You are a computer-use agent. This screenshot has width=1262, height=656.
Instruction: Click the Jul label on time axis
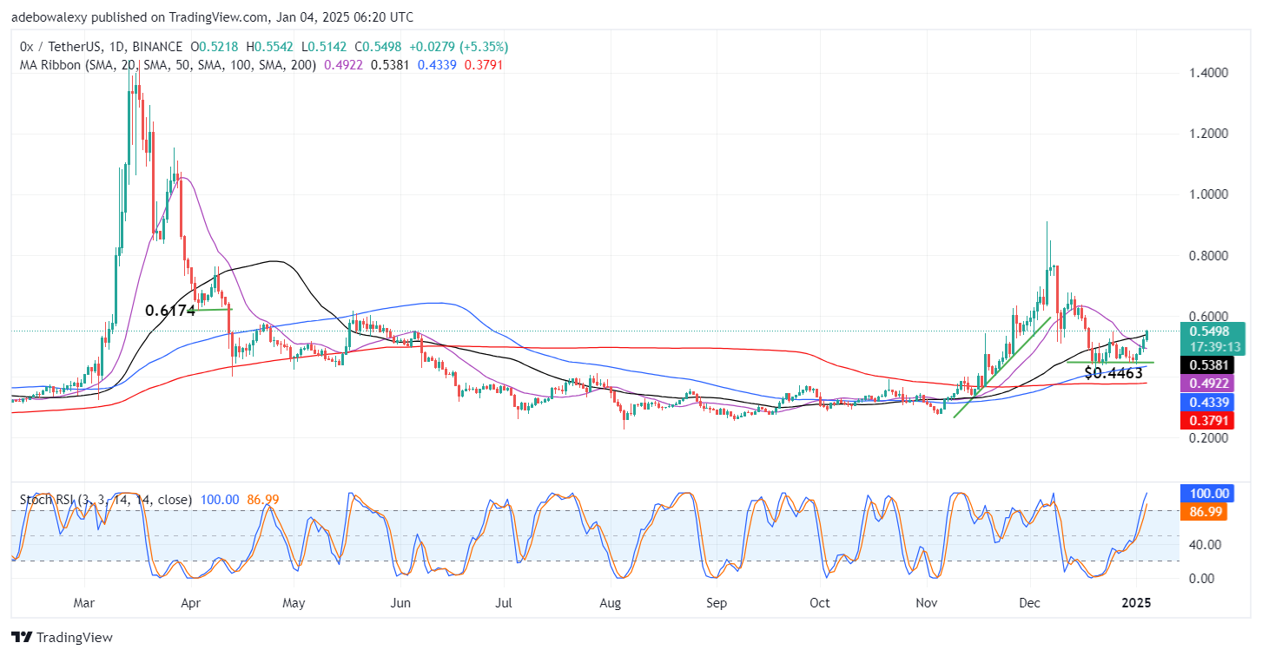coord(503,602)
